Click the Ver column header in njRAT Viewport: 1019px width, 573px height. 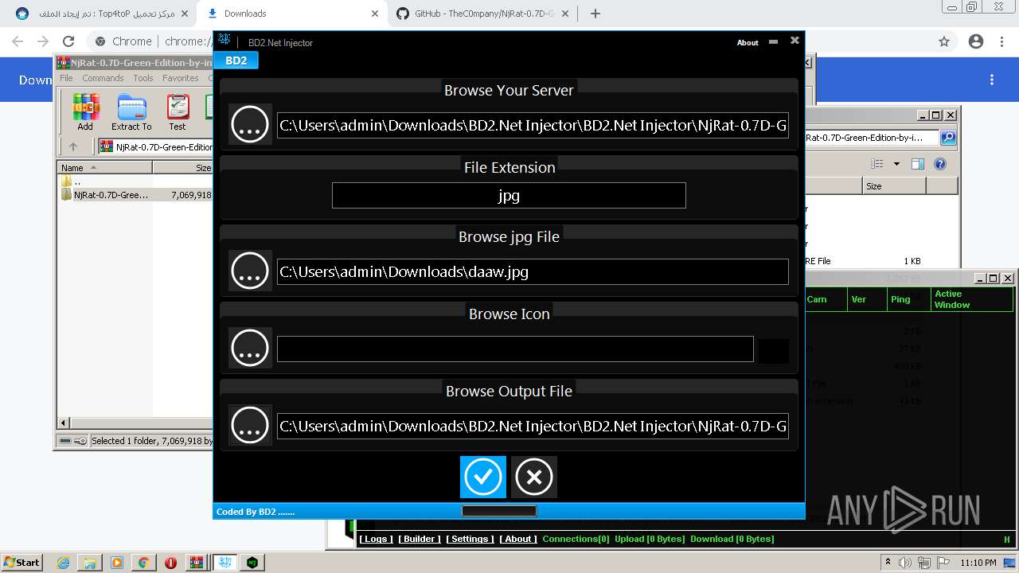coord(867,299)
